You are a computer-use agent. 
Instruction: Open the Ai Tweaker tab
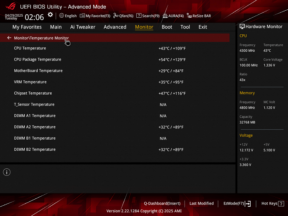pos(83,27)
